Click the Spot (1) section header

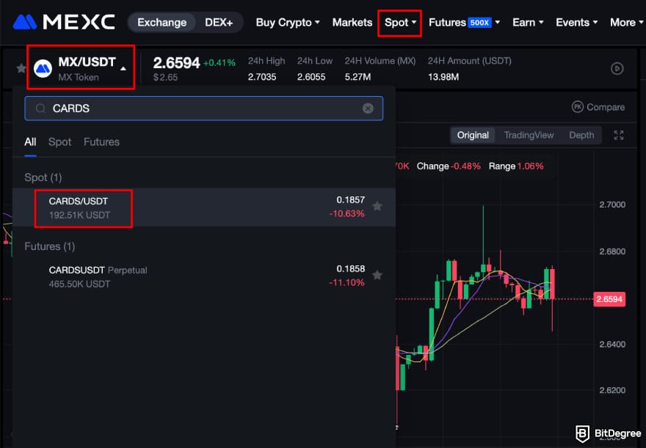pyautogui.click(x=43, y=177)
